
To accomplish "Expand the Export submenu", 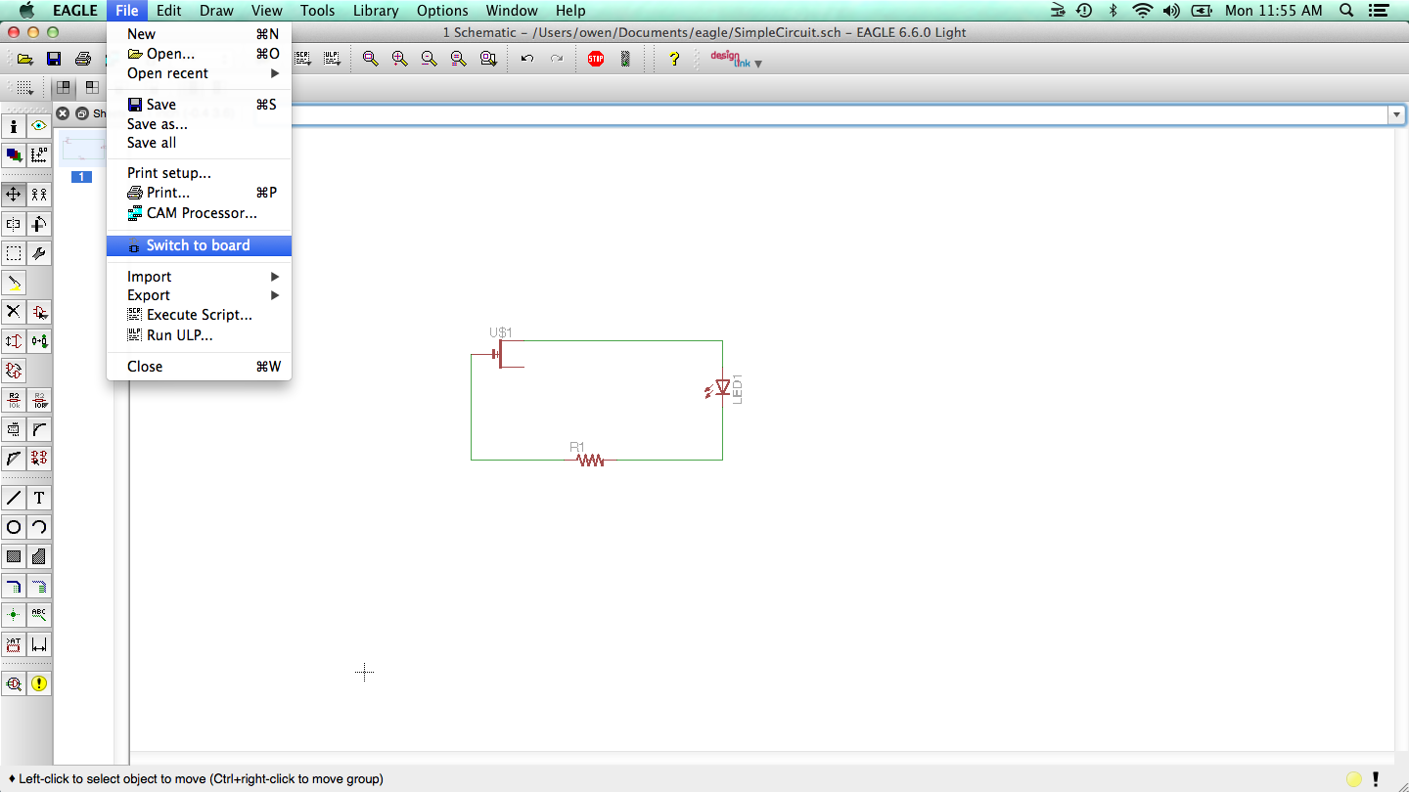I will [x=199, y=295].
